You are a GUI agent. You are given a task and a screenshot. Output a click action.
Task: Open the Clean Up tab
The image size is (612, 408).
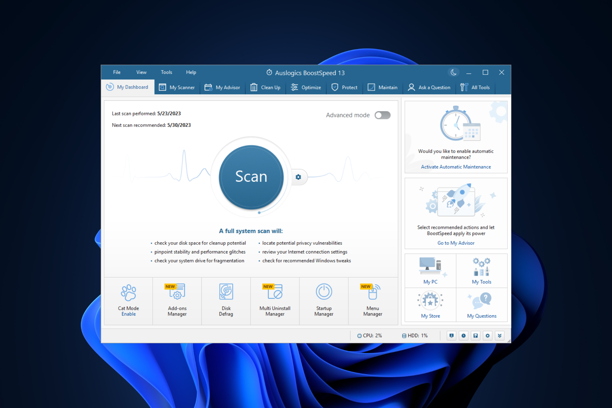pos(266,87)
